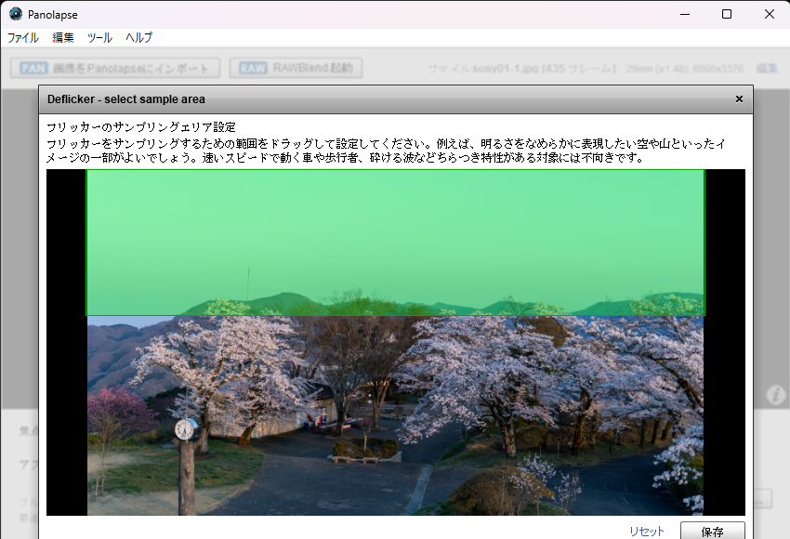Click inside the green sample area overlay

tap(395, 242)
